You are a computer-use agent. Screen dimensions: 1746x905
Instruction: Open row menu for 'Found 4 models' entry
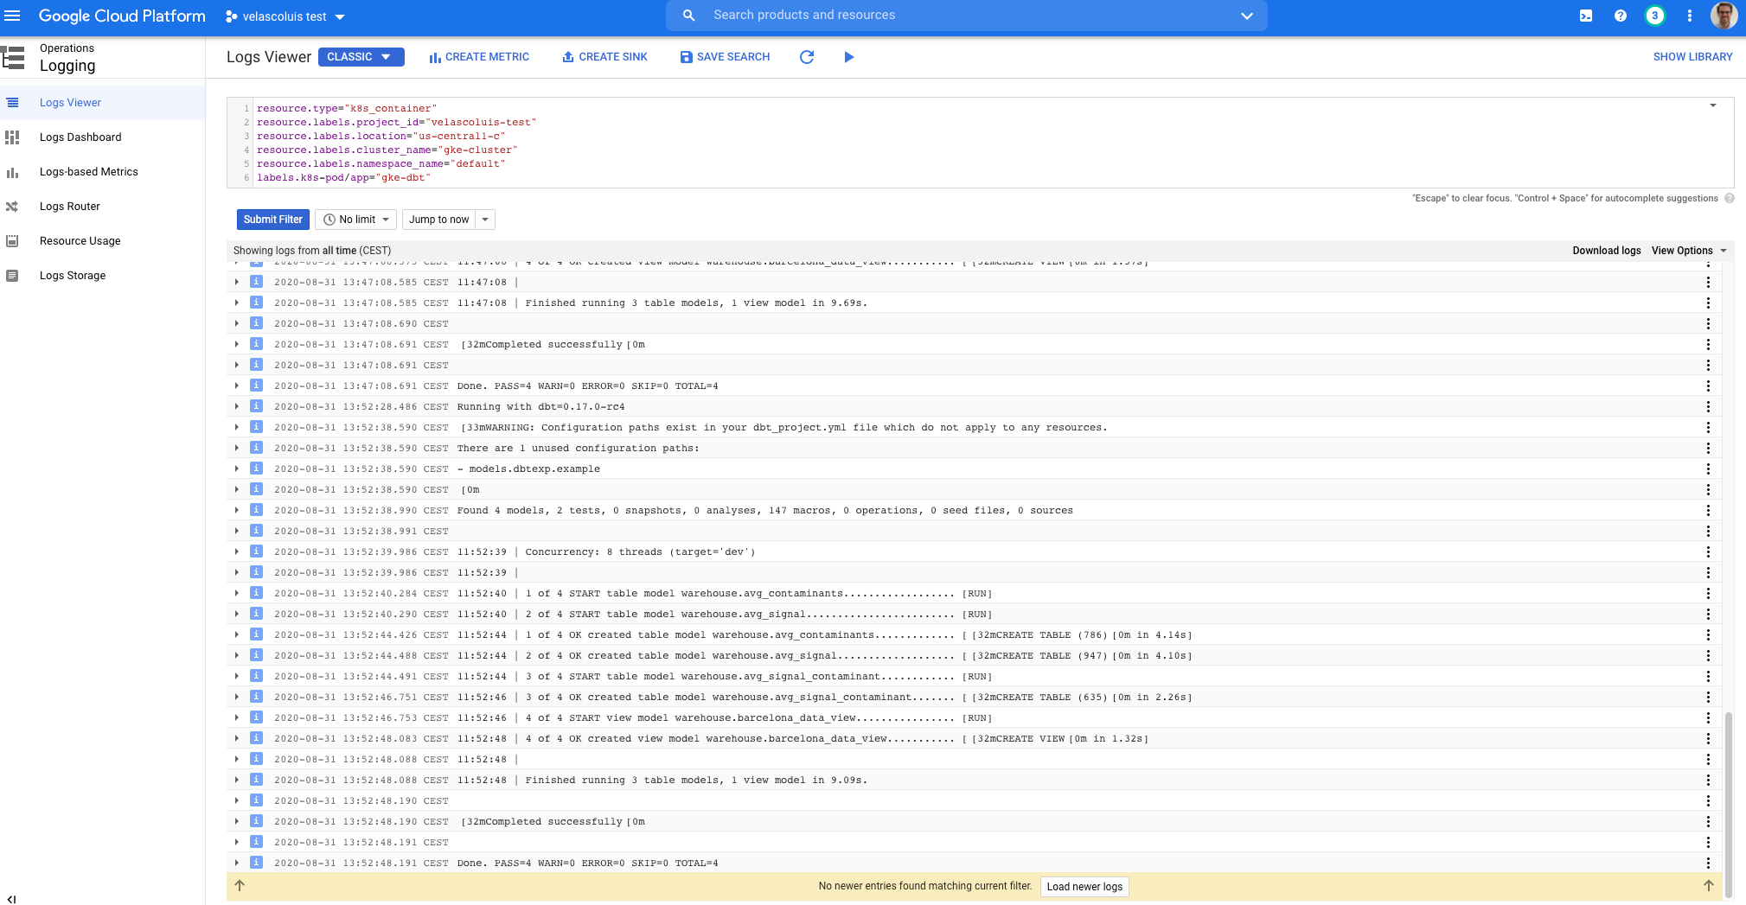(x=1708, y=510)
